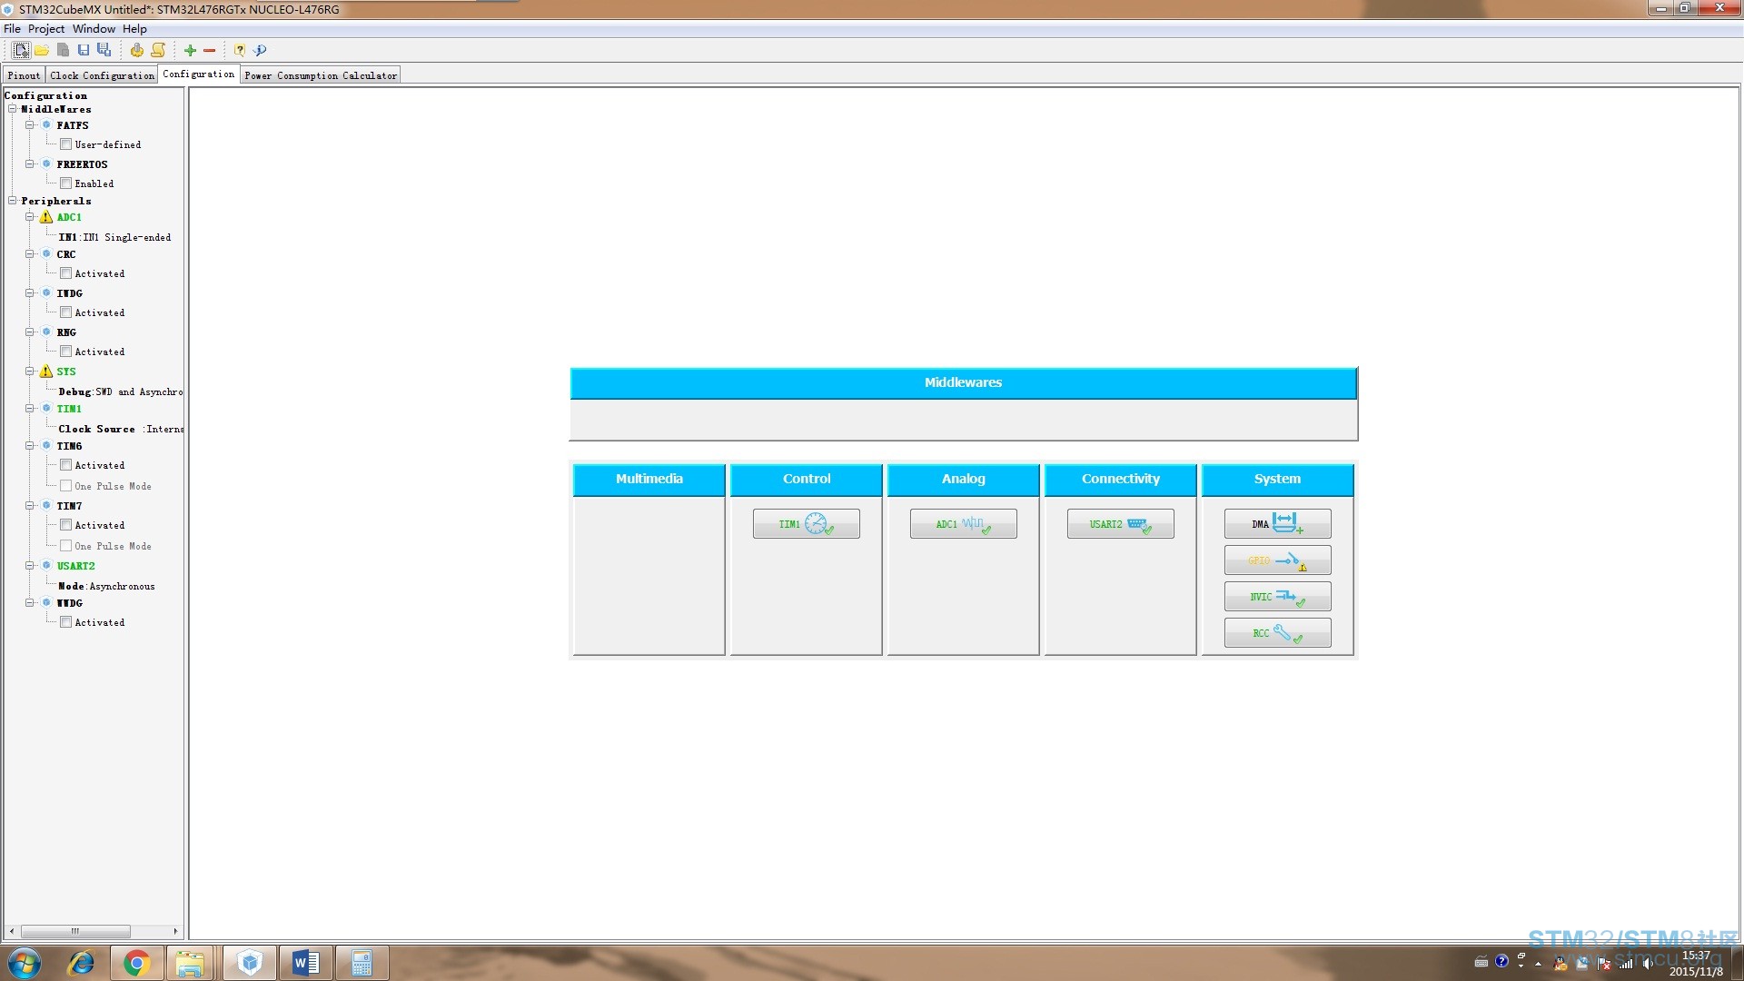
Task: Open GPIO configuration button
Action: [x=1278, y=560]
